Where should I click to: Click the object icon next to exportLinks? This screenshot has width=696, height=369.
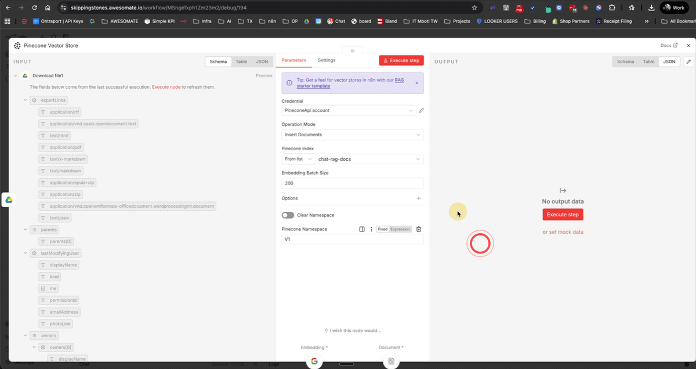point(34,100)
